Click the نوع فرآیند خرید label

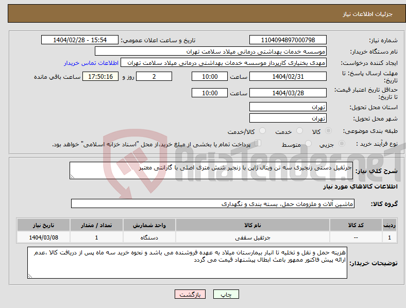377,144
